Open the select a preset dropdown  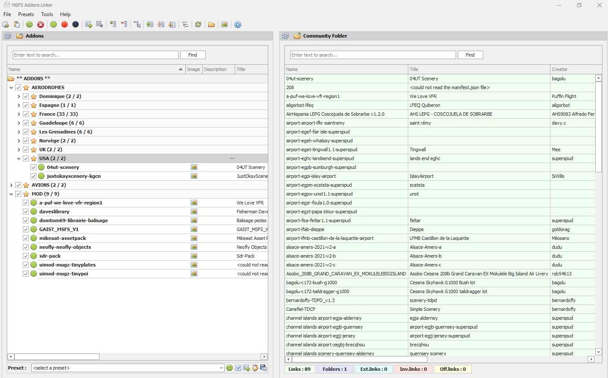[221, 368]
